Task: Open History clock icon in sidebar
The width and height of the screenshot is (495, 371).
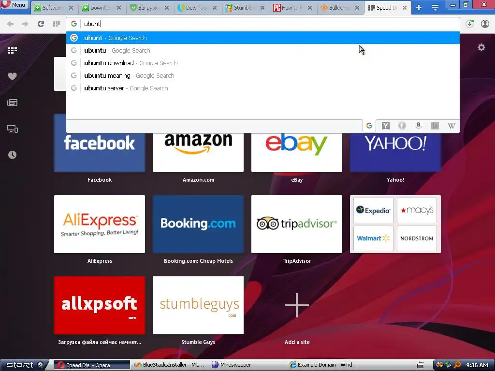Action: tap(12, 155)
